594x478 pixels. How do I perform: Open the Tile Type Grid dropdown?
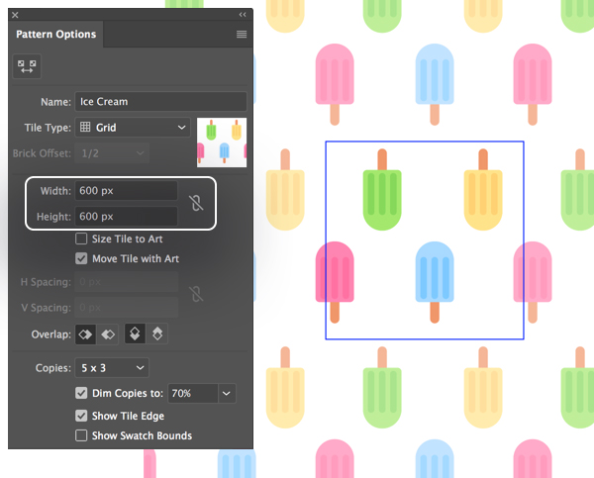click(133, 128)
